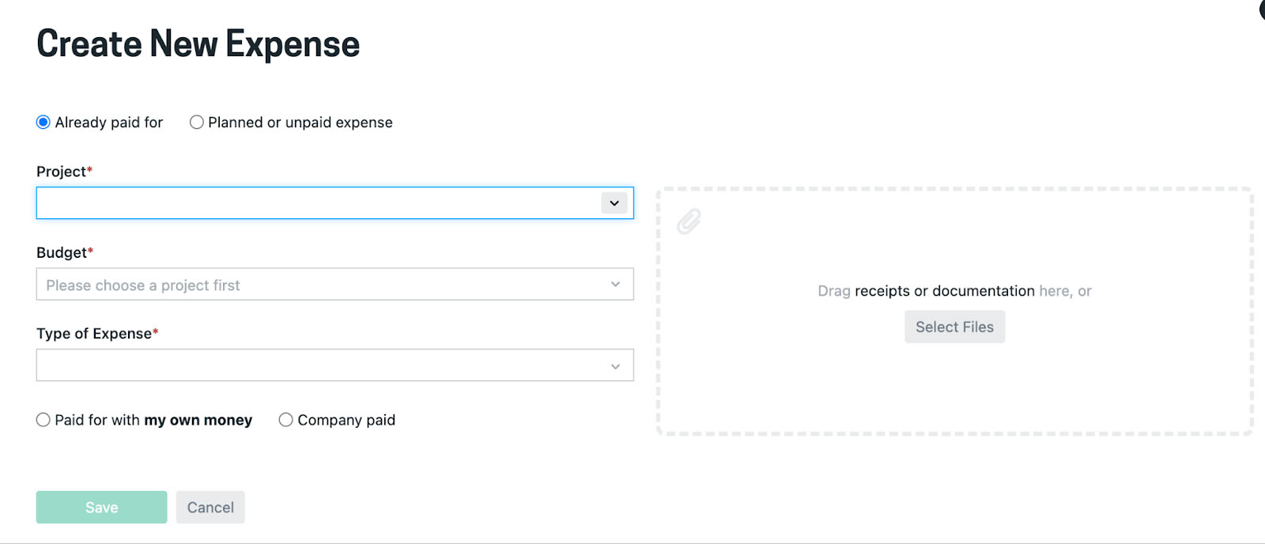Expand the Type of Expense dropdown
1265x544 pixels.
pyautogui.click(x=334, y=365)
